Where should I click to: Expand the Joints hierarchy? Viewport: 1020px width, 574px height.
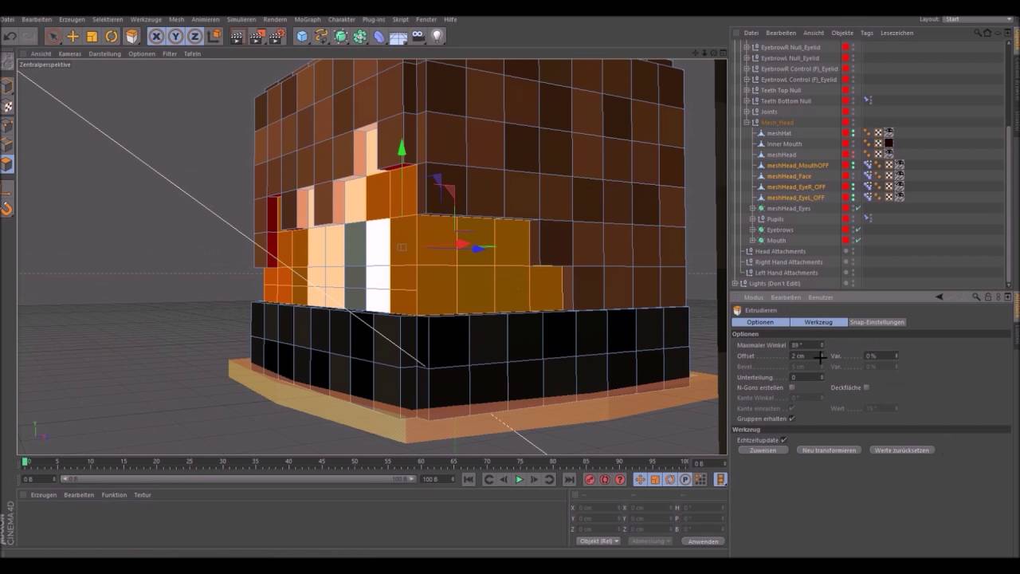click(747, 112)
